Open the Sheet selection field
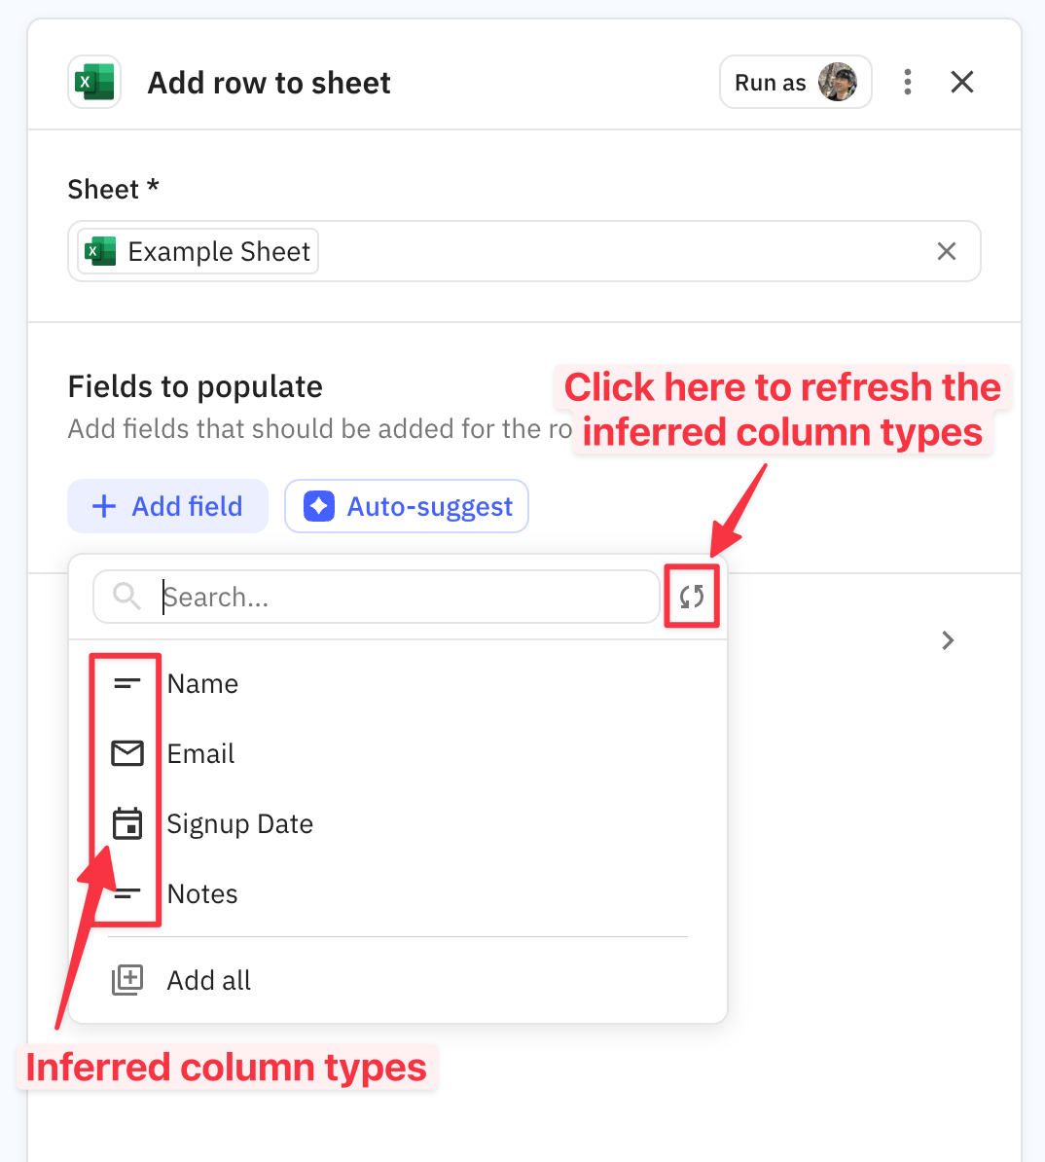1045x1162 pixels. click(623, 251)
